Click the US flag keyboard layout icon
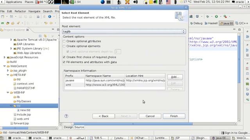250x140 pixels. [x=168, y=2]
